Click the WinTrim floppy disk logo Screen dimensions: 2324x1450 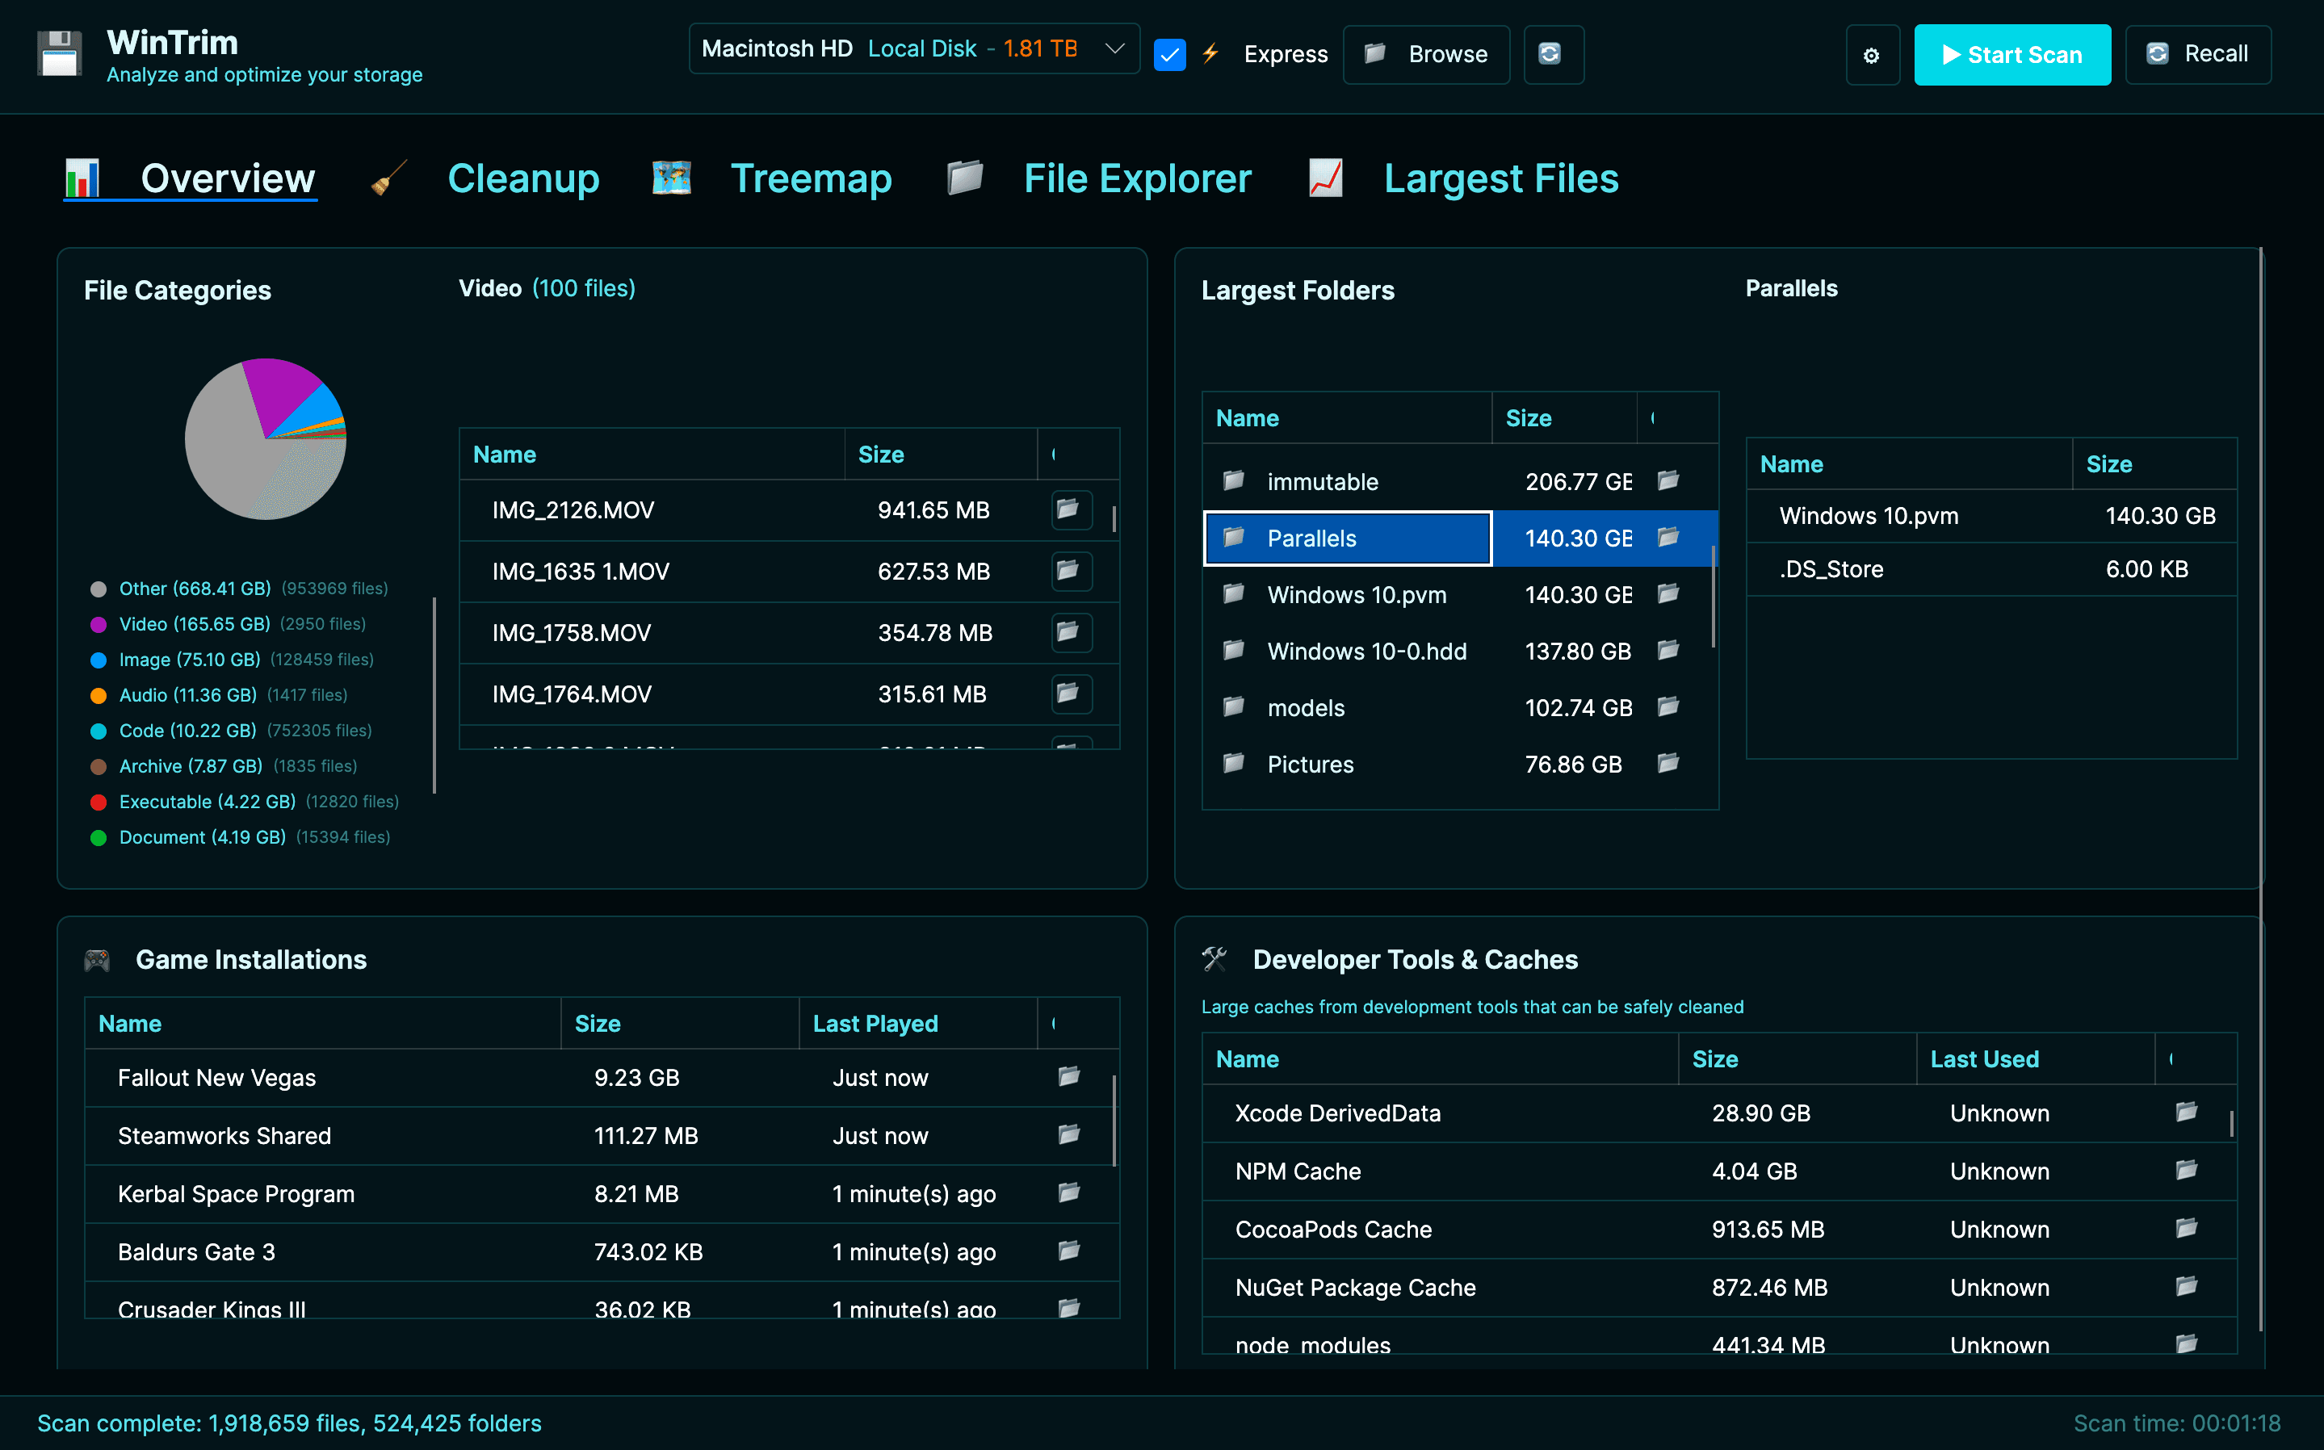point(58,54)
